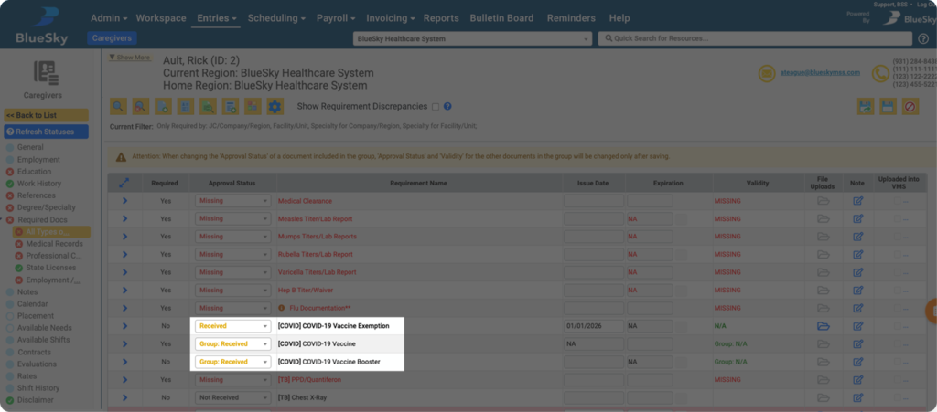Open Approval Status dropdown for COVID-19 Vaccine Exemption
937x412 pixels.
tap(232, 326)
